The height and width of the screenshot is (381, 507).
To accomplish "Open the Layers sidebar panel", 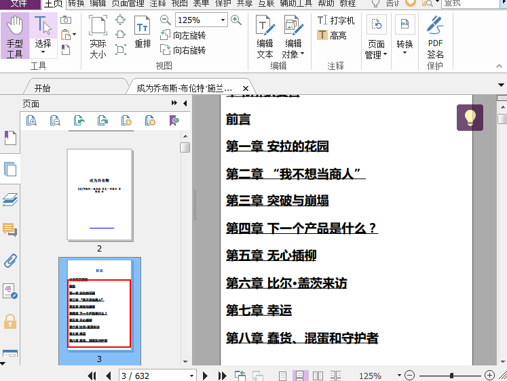I will 10,199.
